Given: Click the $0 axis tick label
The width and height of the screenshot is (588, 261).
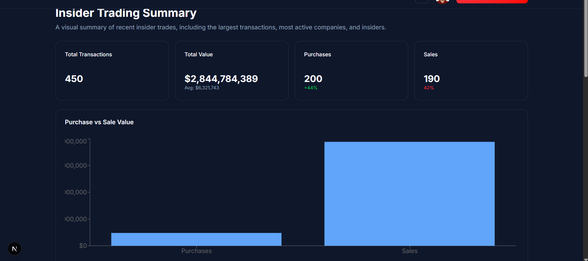Looking at the screenshot, I should coord(82,245).
